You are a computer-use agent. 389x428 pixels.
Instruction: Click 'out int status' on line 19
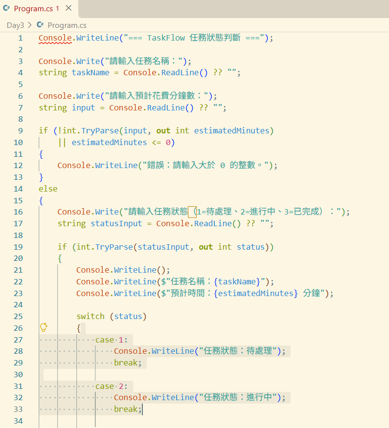click(x=232, y=247)
